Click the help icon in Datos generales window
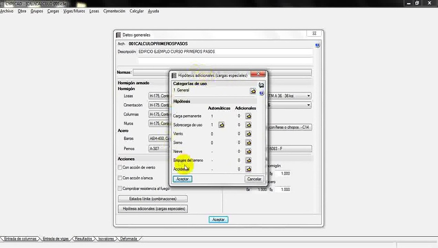This screenshot has width=438, height=248. click(317, 45)
